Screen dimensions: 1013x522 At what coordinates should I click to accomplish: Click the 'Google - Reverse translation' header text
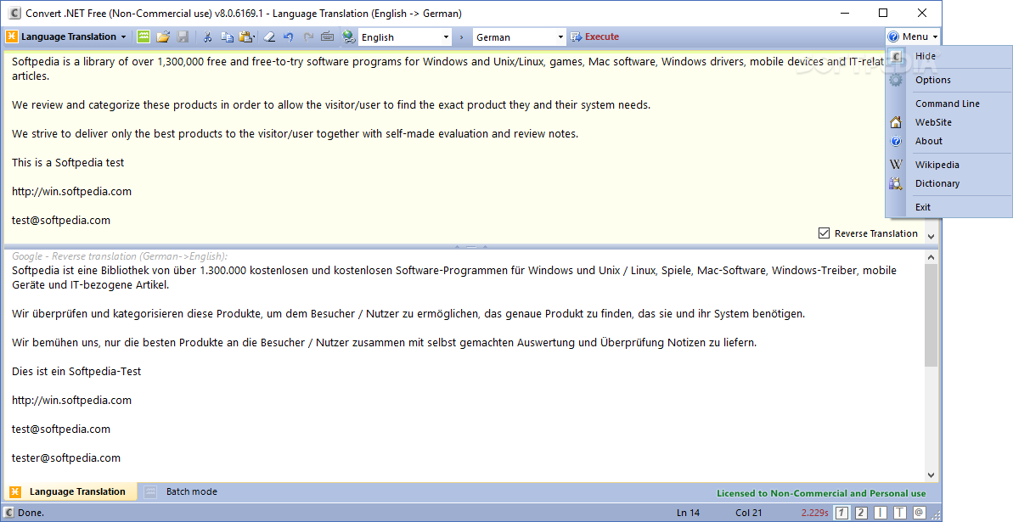pos(120,256)
